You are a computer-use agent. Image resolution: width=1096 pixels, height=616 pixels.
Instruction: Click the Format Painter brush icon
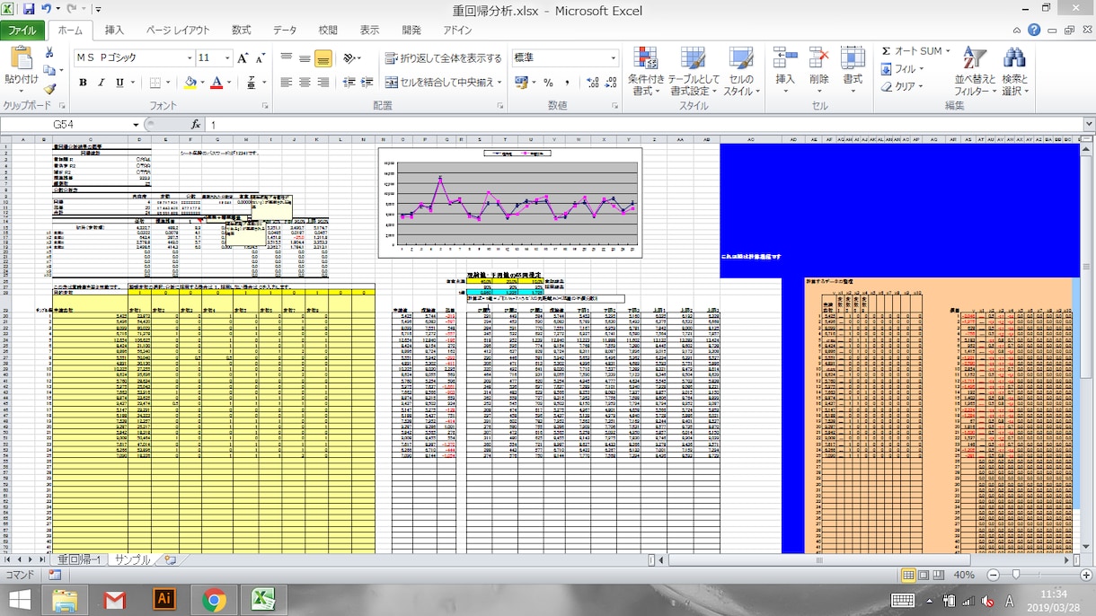point(49,88)
